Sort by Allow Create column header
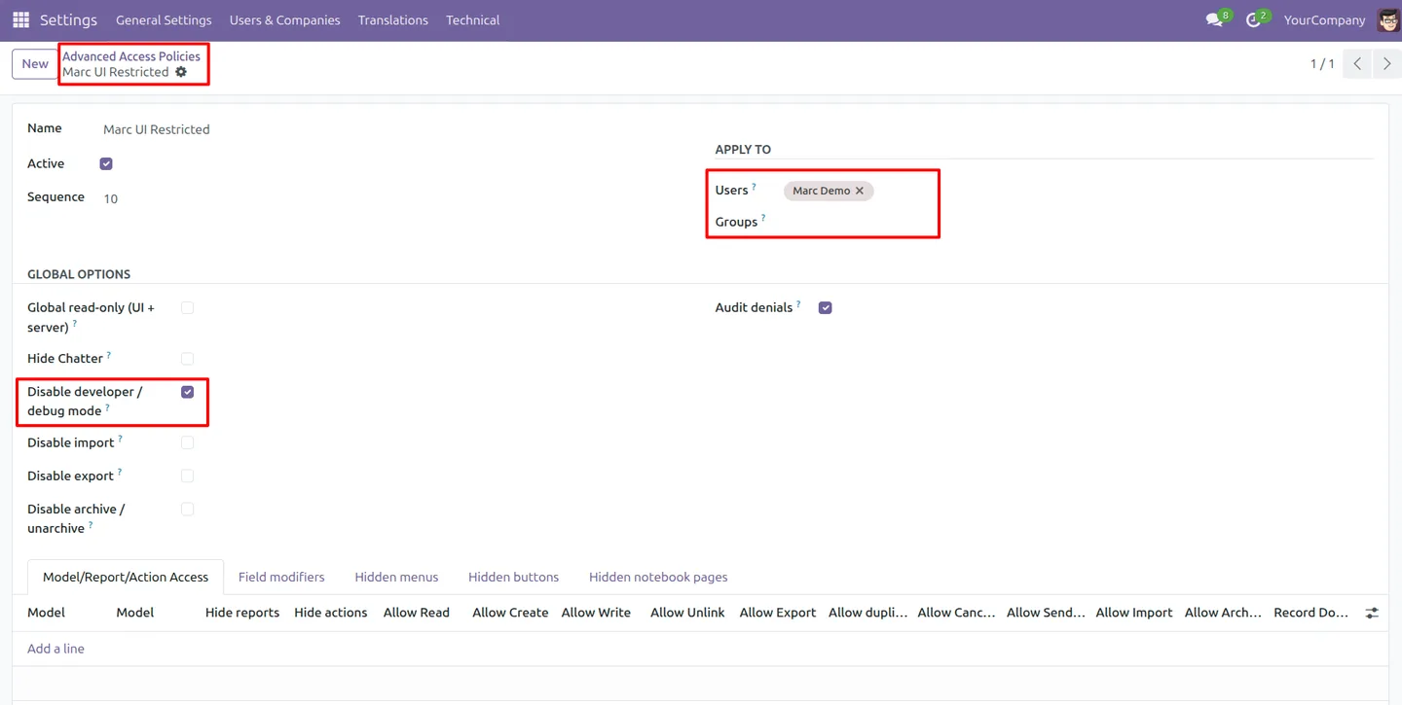This screenshot has height=705, width=1402. 510,613
